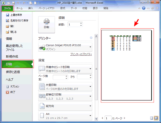Click the Help question mark icon
This screenshot has width=161, height=123.
[144, 8]
